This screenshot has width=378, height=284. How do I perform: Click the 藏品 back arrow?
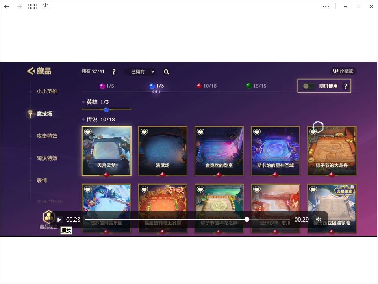point(31,71)
